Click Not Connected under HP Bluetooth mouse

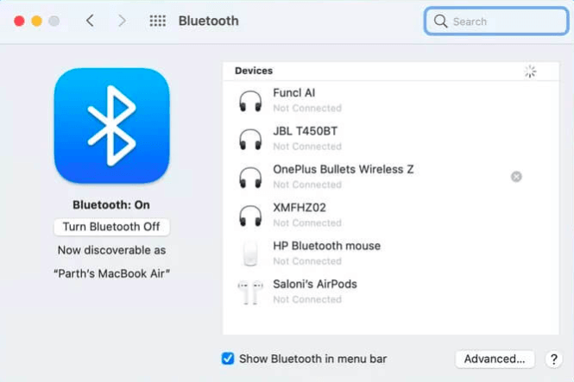pyautogui.click(x=307, y=261)
